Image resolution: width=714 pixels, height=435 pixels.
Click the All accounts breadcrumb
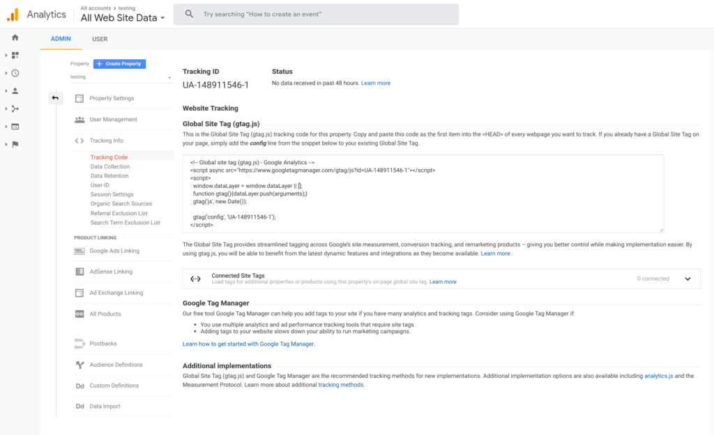[x=96, y=8]
